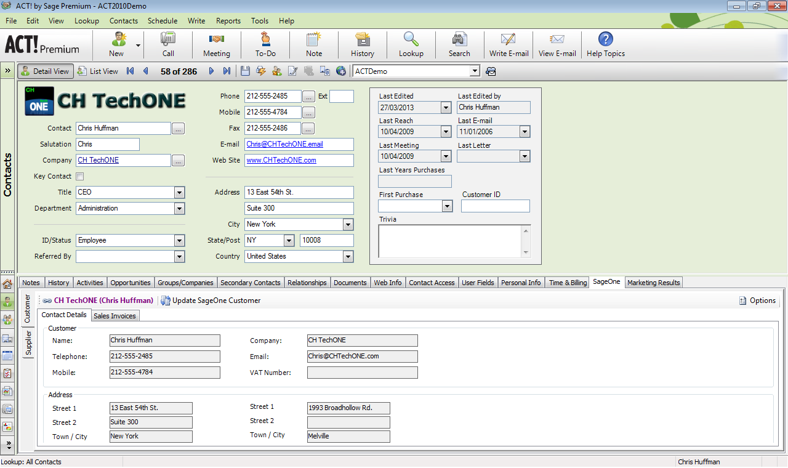Image resolution: width=788 pixels, height=468 pixels.
Task: Open the New button dropdown arrow
Action: pyautogui.click(x=138, y=45)
